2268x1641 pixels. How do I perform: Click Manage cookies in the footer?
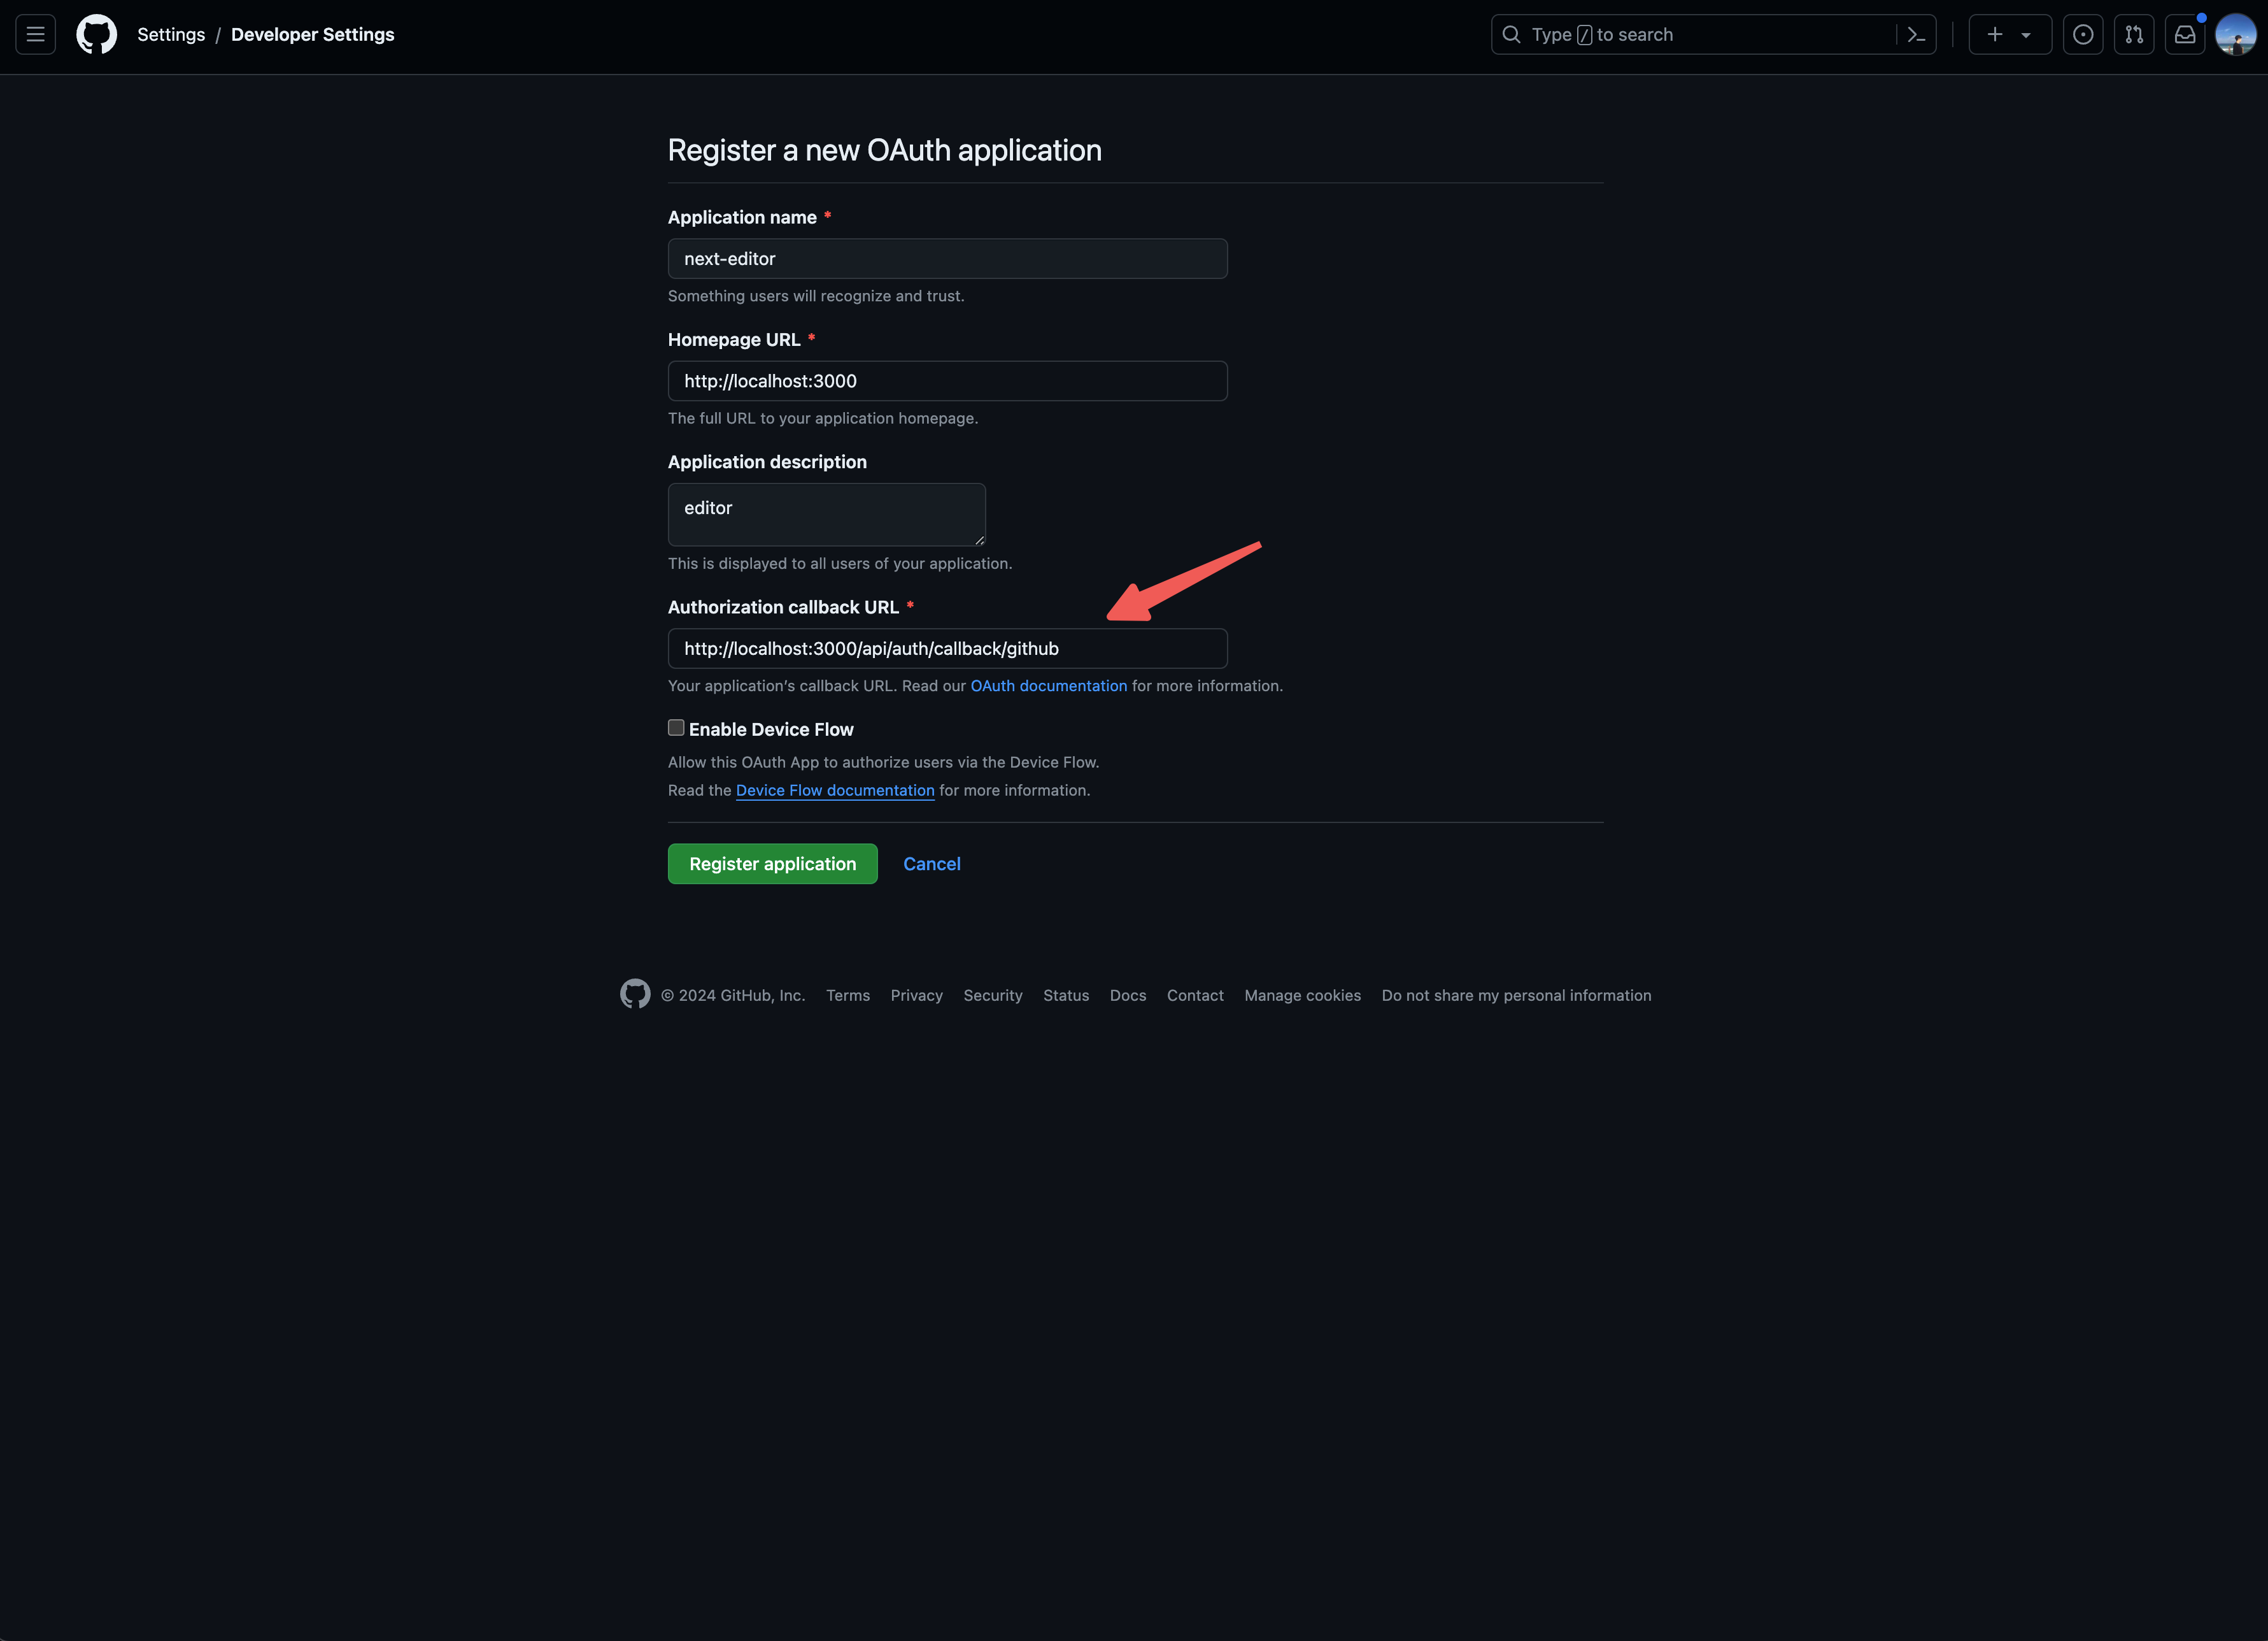[1302, 996]
